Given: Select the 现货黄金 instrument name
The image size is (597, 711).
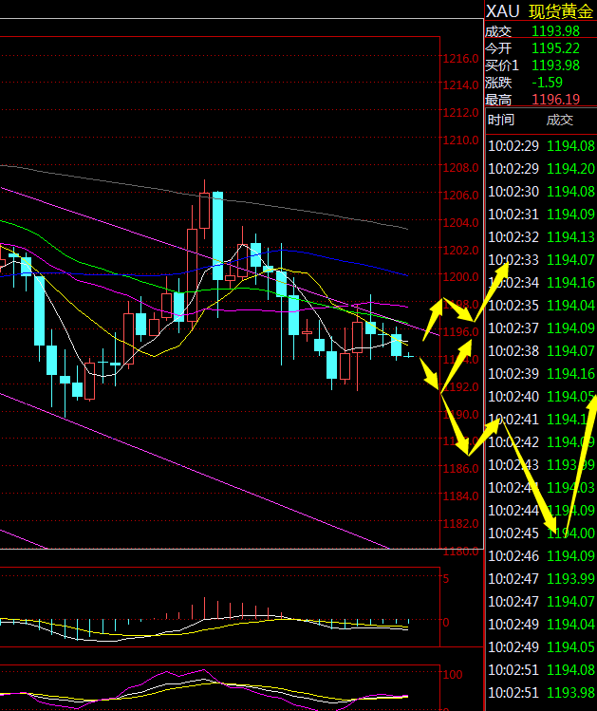Looking at the screenshot, I should 561,11.
